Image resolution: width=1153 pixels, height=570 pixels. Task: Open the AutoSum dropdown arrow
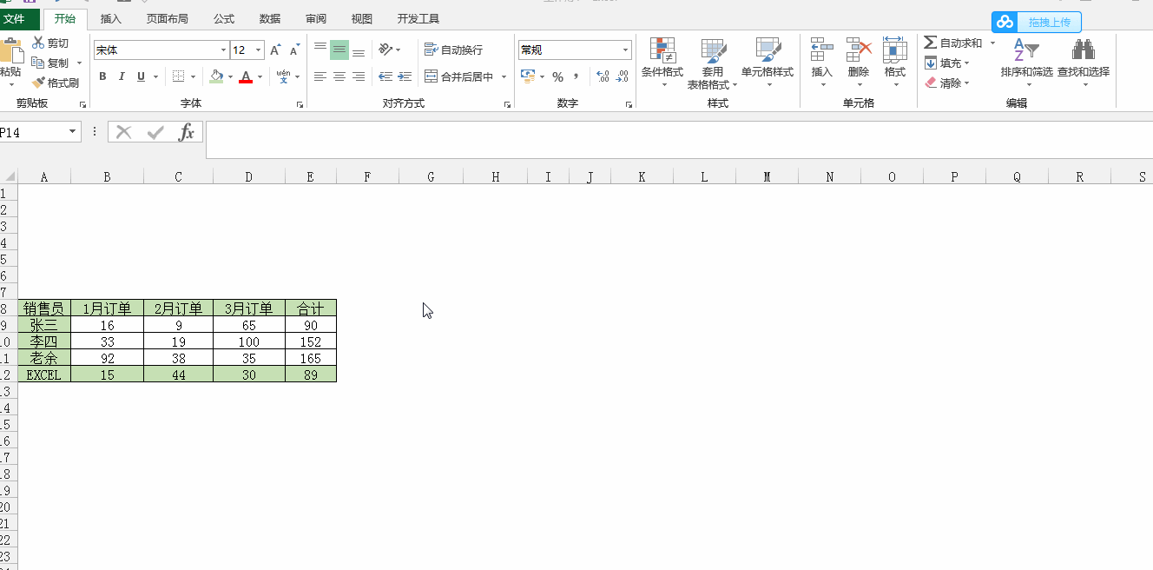point(992,43)
